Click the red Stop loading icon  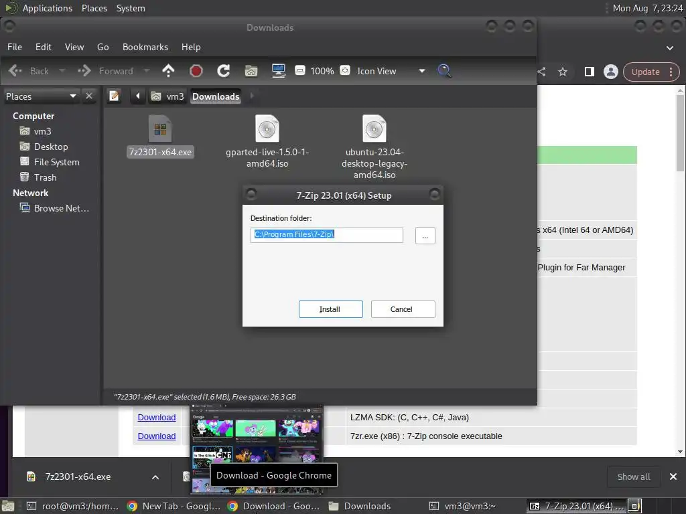[196, 71]
